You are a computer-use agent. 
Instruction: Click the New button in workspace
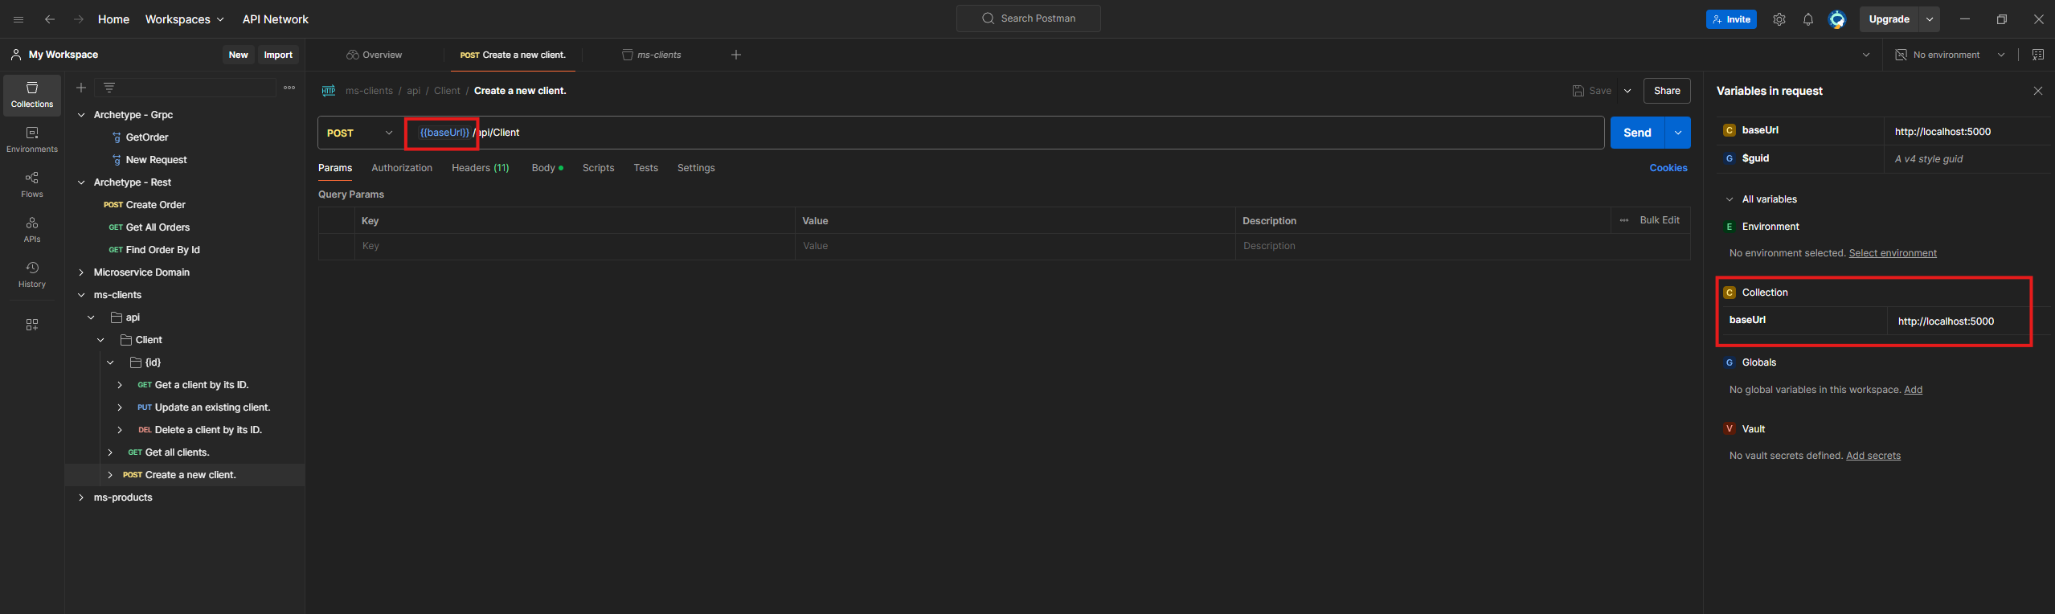tap(239, 55)
